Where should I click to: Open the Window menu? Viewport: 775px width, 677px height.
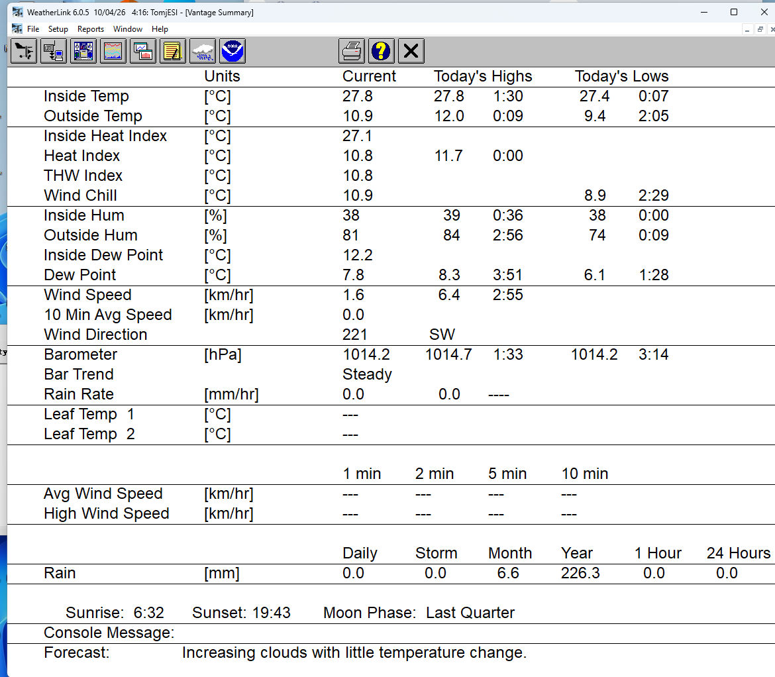coord(128,29)
